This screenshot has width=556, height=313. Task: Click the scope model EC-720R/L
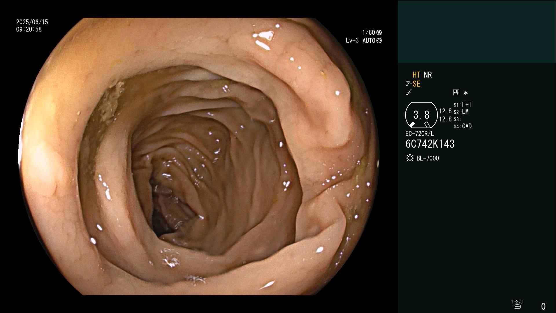pyautogui.click(x=420, y=134)
